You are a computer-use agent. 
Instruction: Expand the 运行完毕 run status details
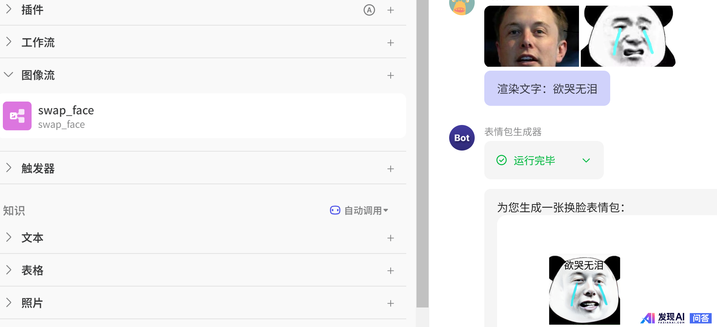click(586, 160)
